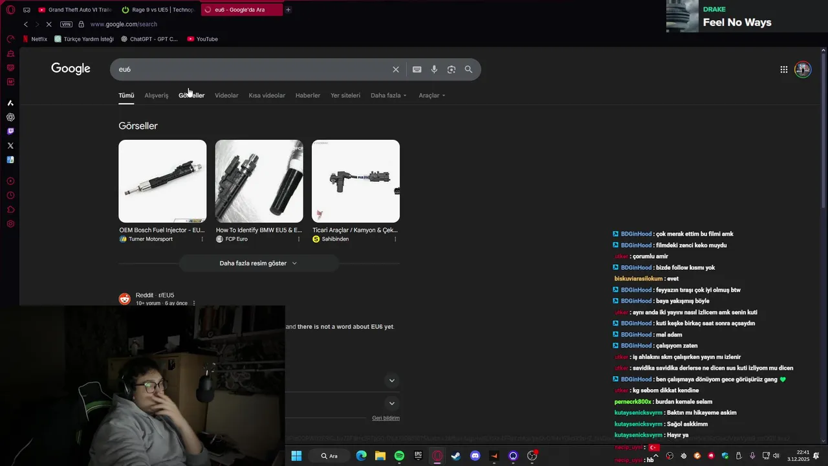Open Windows taskbar search Ara
Image resolution: width=828 pixels, height=466 pixels.
pyautogui.click(x=329, y=456)
